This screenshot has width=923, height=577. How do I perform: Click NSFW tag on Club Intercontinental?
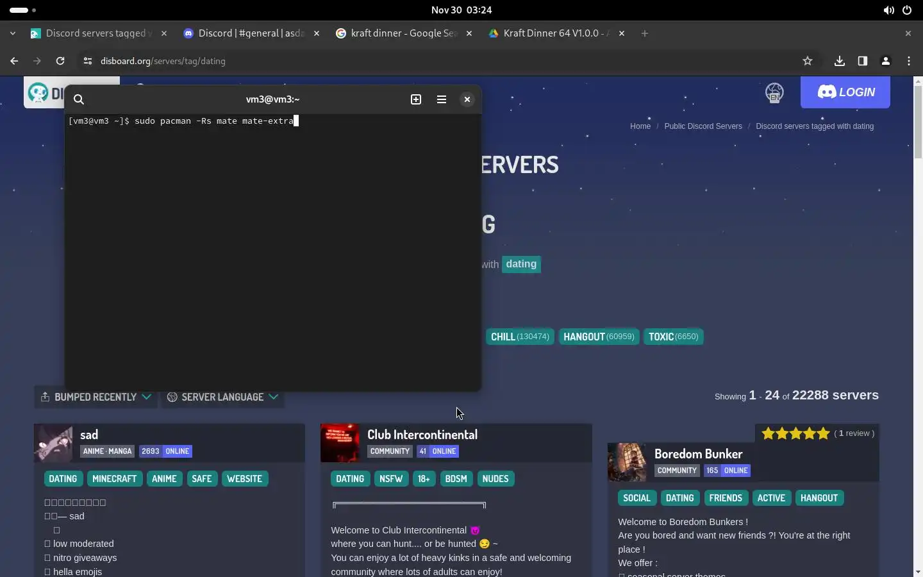pos(391,479)
